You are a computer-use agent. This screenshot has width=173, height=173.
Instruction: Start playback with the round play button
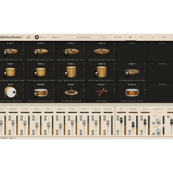pyautogui.click(x=37, y=37)
